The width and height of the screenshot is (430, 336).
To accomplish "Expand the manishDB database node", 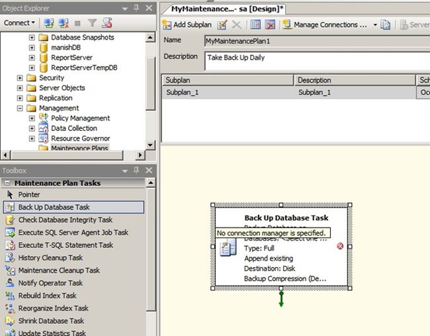I will click(x=32, y=48).
